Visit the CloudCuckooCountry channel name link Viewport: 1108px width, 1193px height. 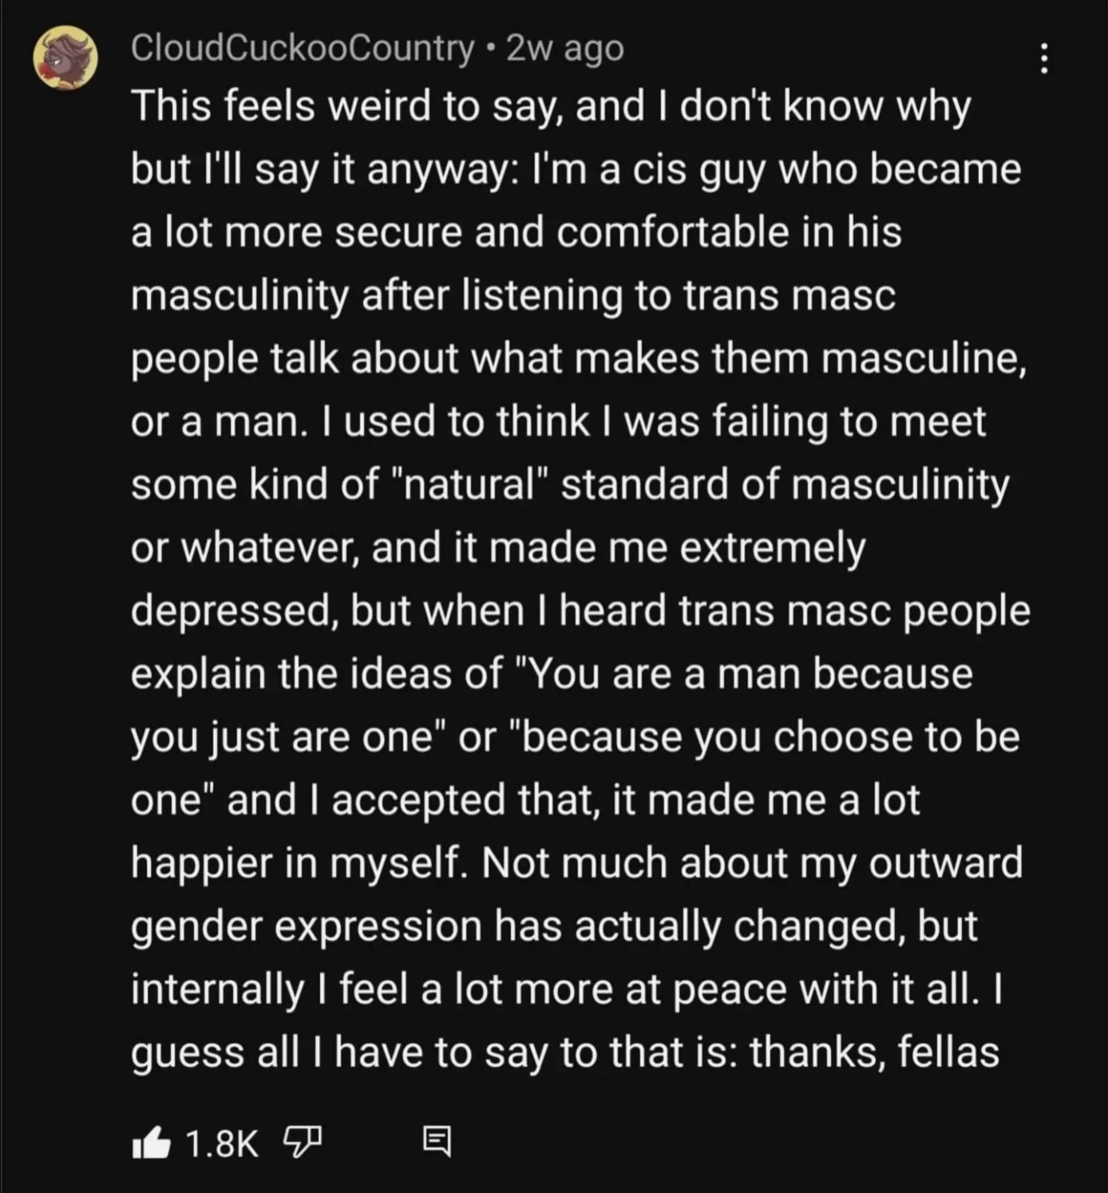303,49
